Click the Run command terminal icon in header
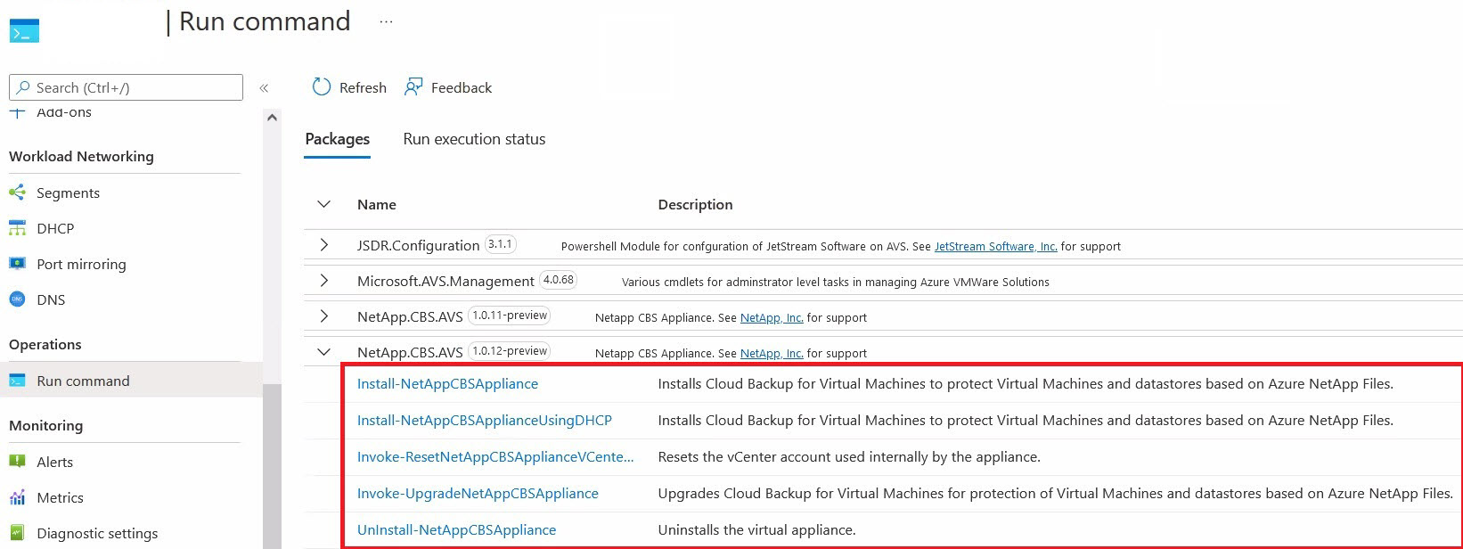The height and width of the screenshot is (549, 1463). 24,29
